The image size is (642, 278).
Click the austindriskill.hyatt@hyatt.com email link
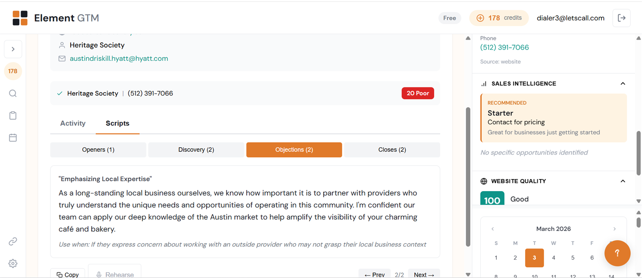pos(119,58)
